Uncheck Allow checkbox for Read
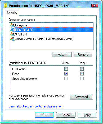This screenshot has height=124, width=103. (x=66, y=74)
